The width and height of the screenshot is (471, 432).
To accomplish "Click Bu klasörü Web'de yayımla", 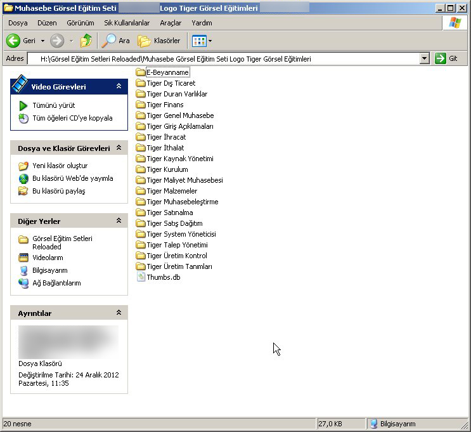I will 73,178.
